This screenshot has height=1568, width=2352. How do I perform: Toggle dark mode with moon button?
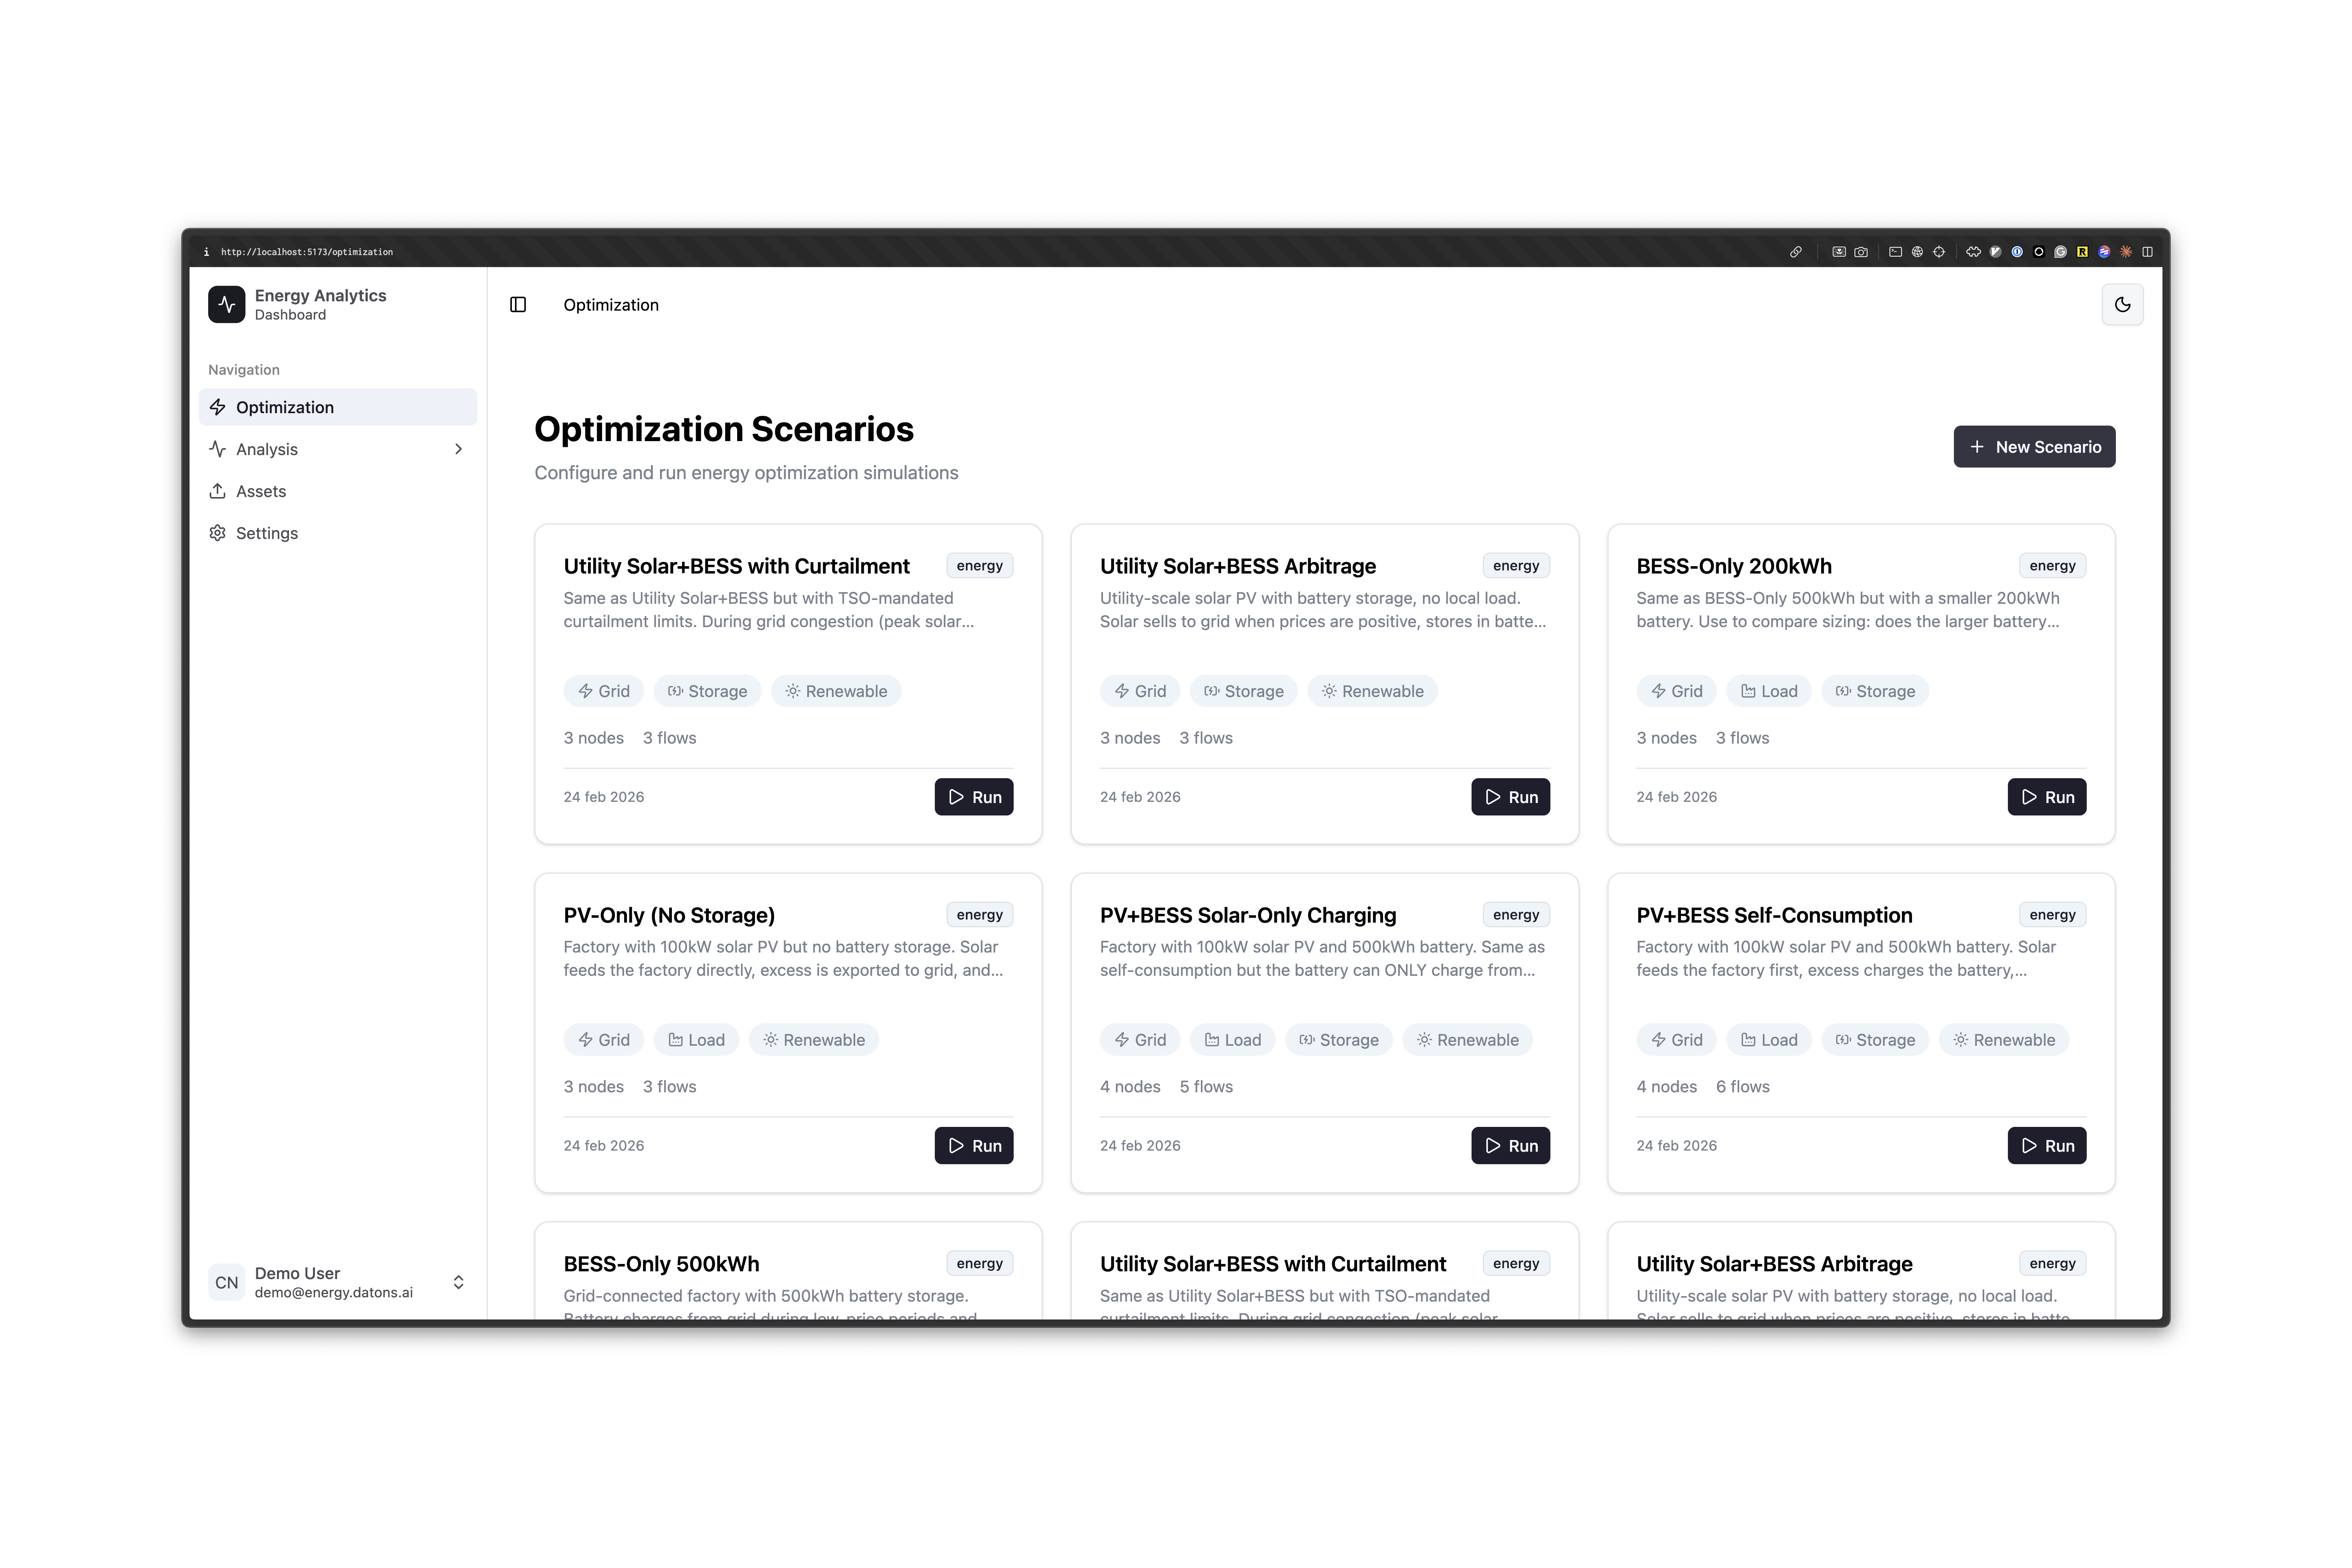pos(2122,305)
